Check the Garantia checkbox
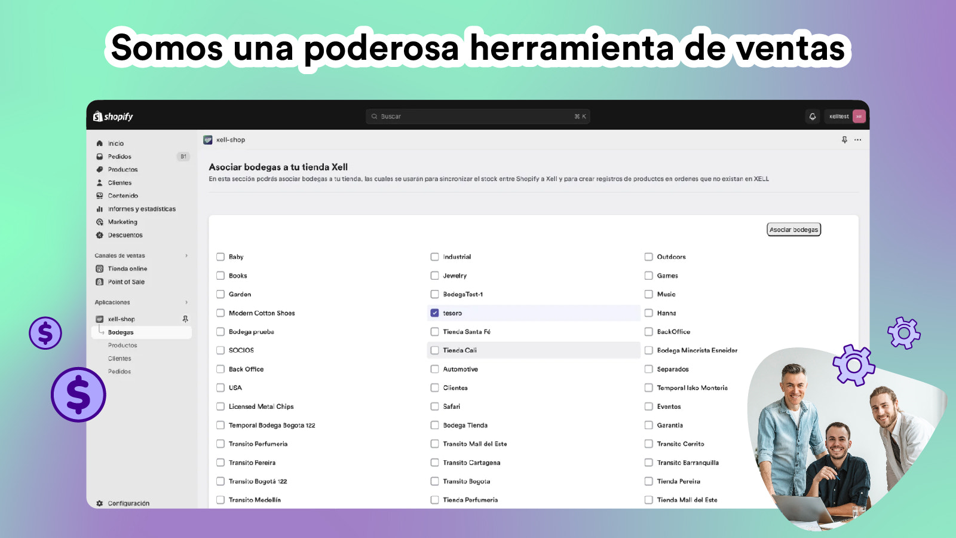This screenshot has width=956, height=538. point(648,426)
